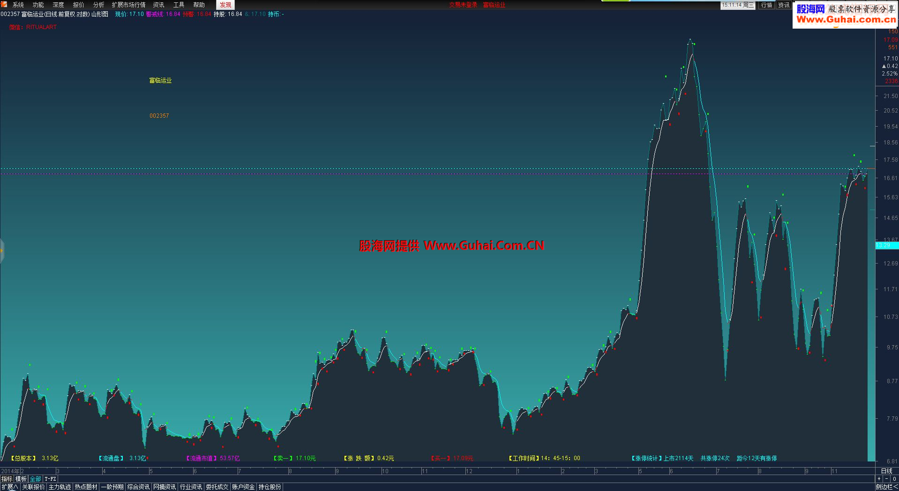Open the 主力轨迹 tab
This screenshot has height=491, width=899.
tap(60, 487)
